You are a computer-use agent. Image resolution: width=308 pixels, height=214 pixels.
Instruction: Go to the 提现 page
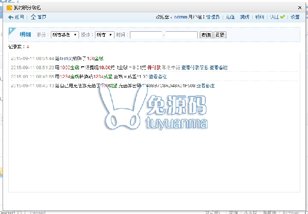[x=245, y=17]
